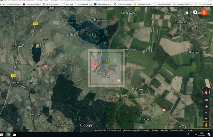The image size is (213, 137).
Task: Open the Inne zakładki folder
Action: pos(205,4)
